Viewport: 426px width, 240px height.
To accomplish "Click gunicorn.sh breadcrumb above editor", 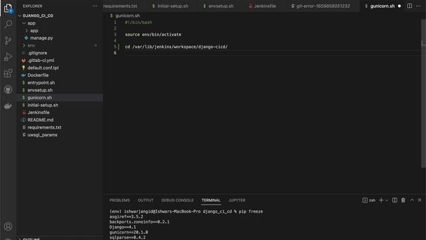I will (x=127, y=16).
